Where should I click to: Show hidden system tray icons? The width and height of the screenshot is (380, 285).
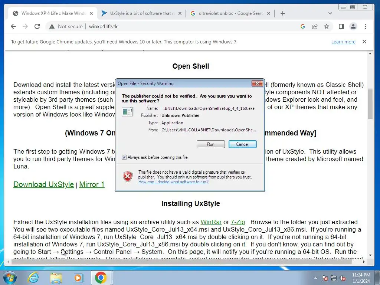[x=315, y=278]
